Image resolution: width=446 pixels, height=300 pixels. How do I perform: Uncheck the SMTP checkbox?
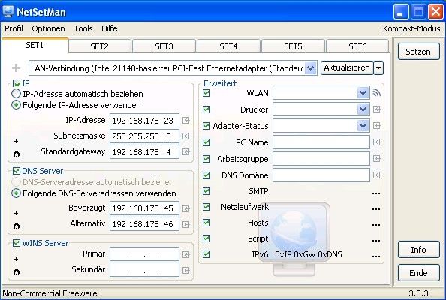click(x=206, y=191)
